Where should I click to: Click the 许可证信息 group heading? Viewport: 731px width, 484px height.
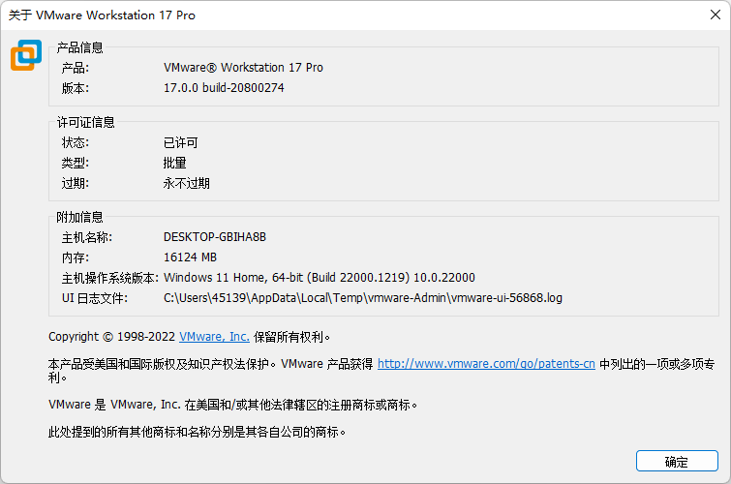86,122
